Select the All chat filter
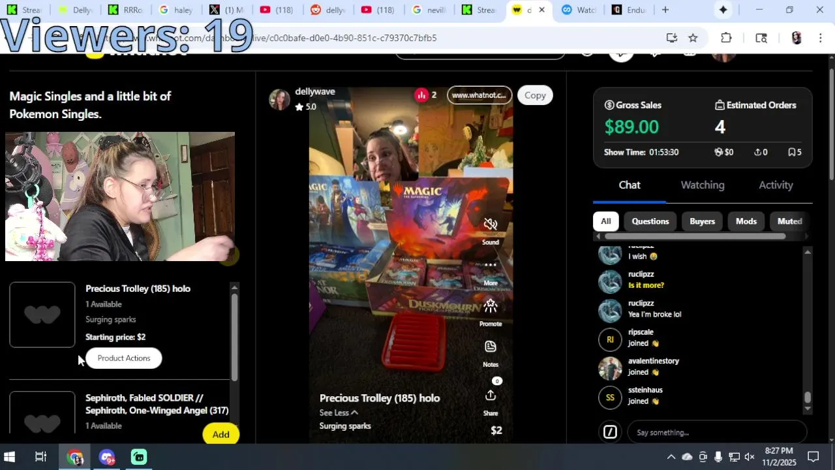Screen dimensions: 835x470 606,221
